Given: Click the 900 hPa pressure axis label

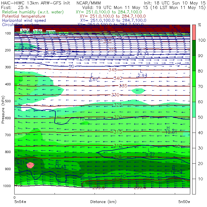Looking at the screenshot, I should (x=8, y=169).
